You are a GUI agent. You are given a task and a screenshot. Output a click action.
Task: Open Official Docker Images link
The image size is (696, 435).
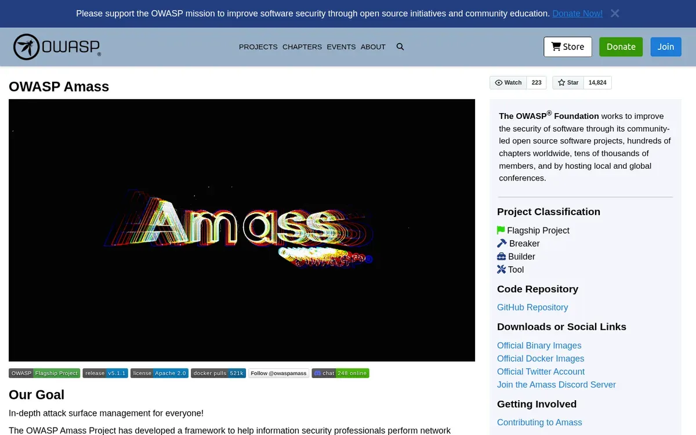(x=541, y=358)
